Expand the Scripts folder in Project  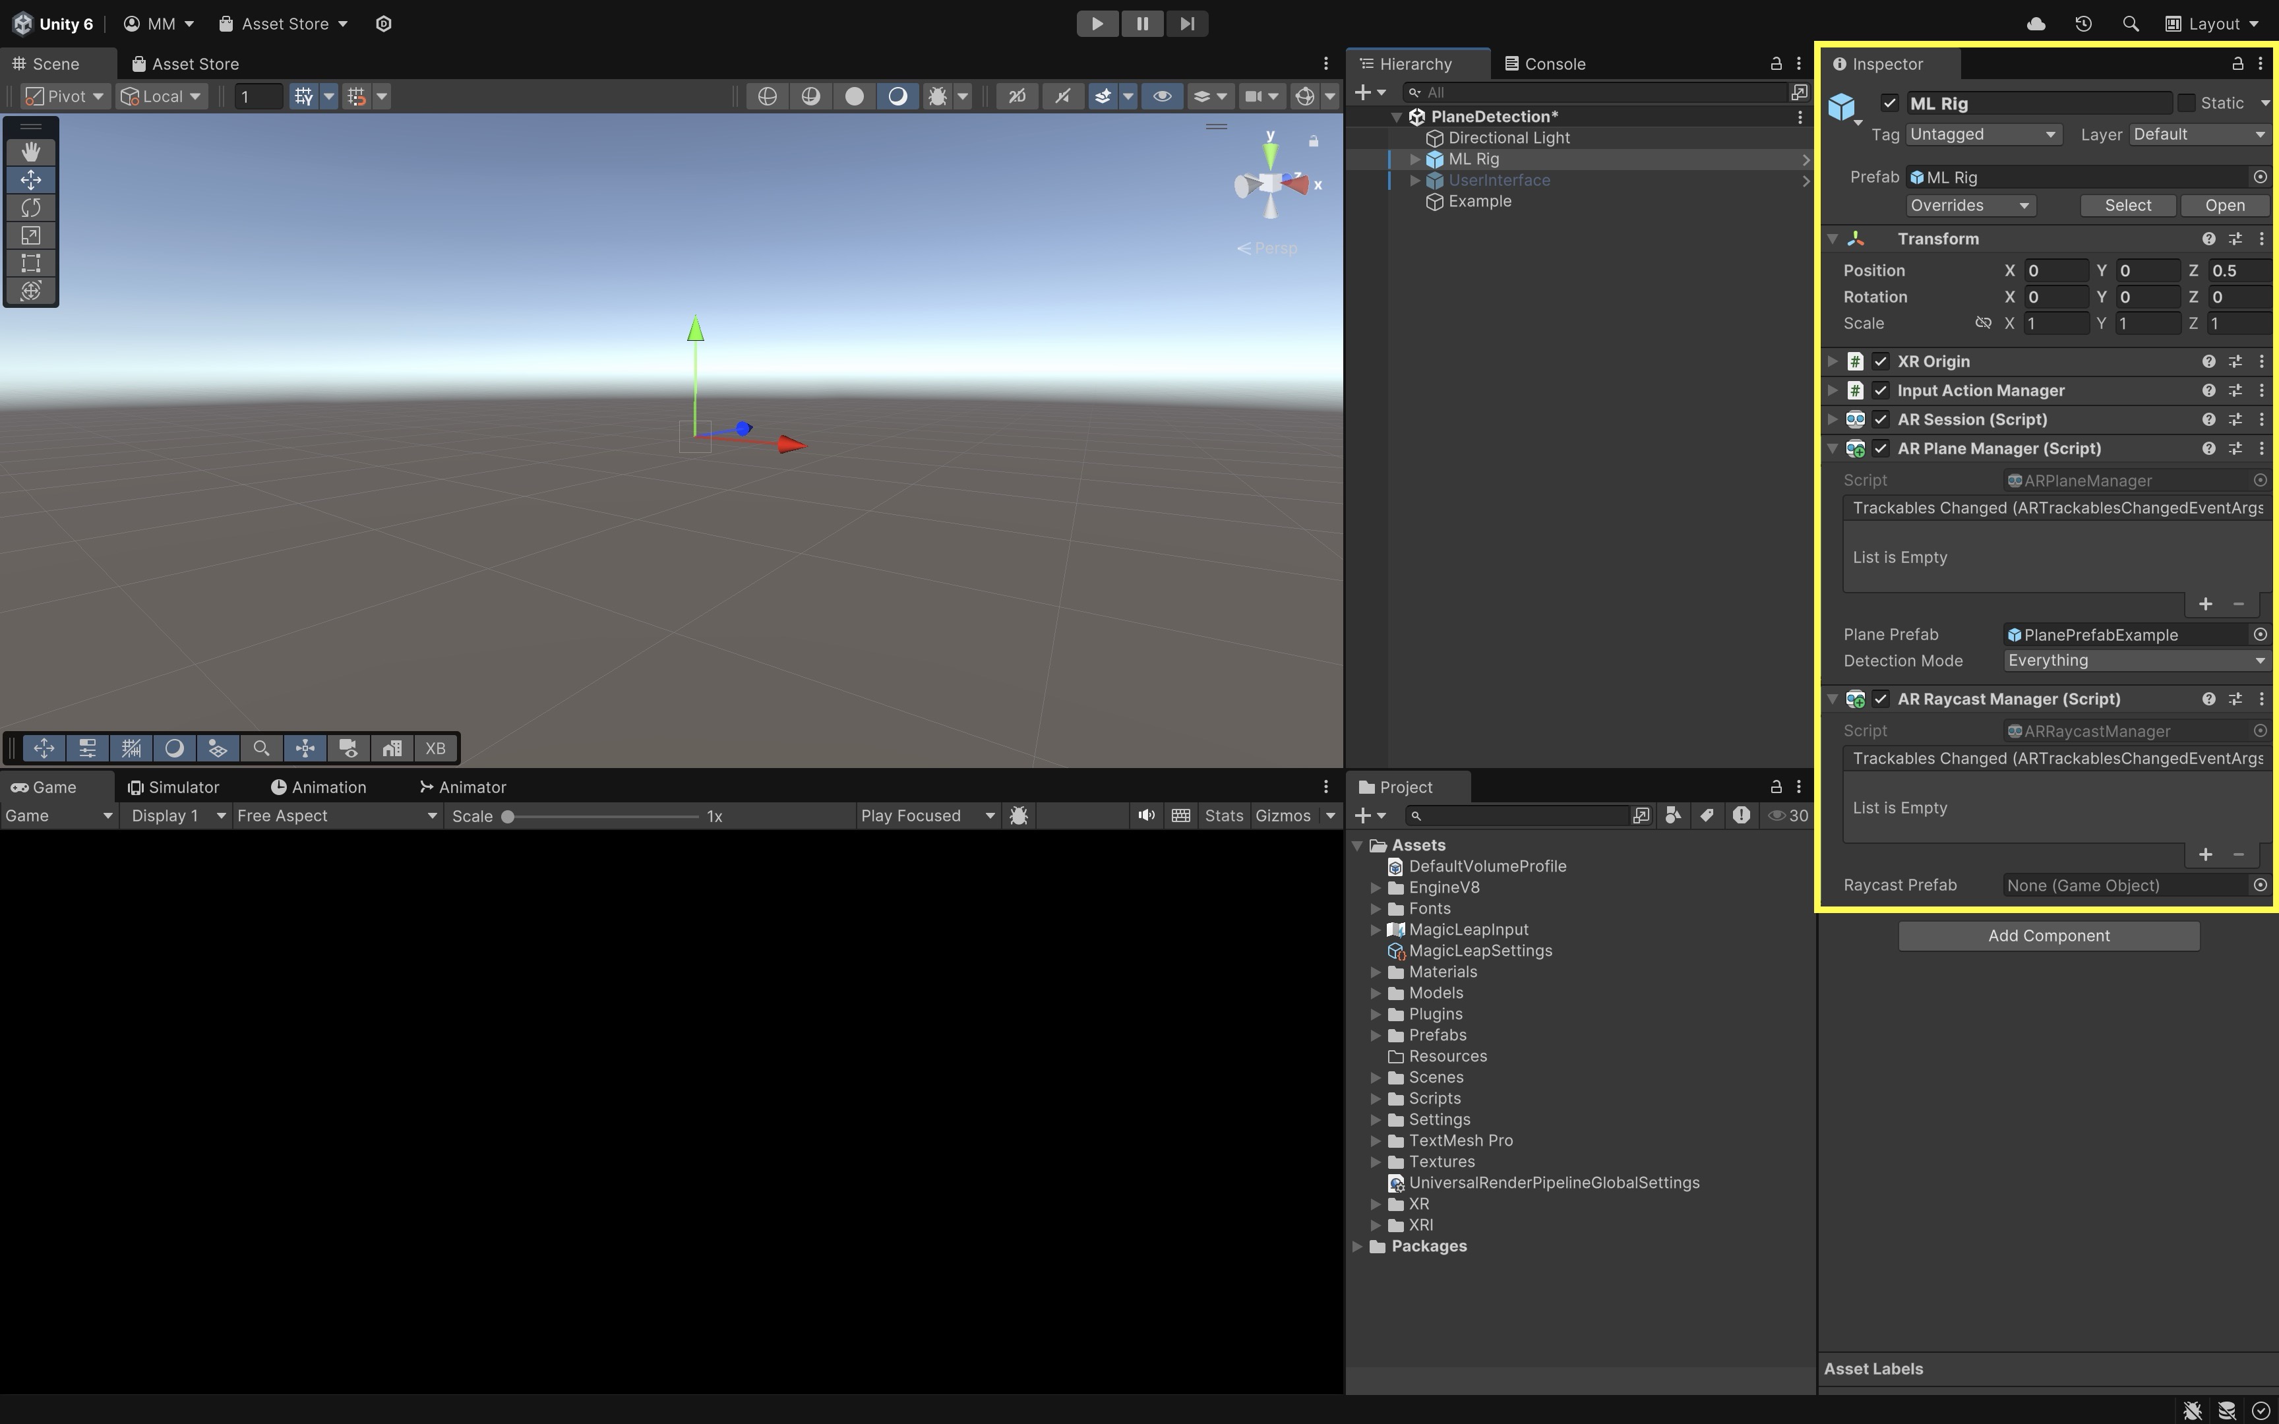click(x=1376, y=1098)
